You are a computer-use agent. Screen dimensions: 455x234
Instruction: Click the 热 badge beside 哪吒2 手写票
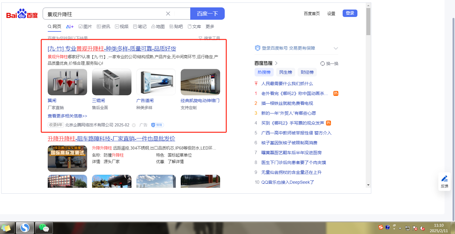[328, 123]
